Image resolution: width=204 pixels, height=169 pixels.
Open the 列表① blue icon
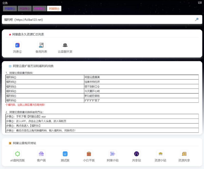point(17,45)
